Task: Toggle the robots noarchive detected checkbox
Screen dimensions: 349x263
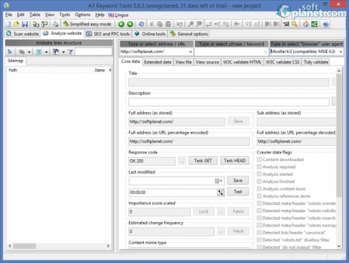Action: pyautogui.click(x=259, y=218)
